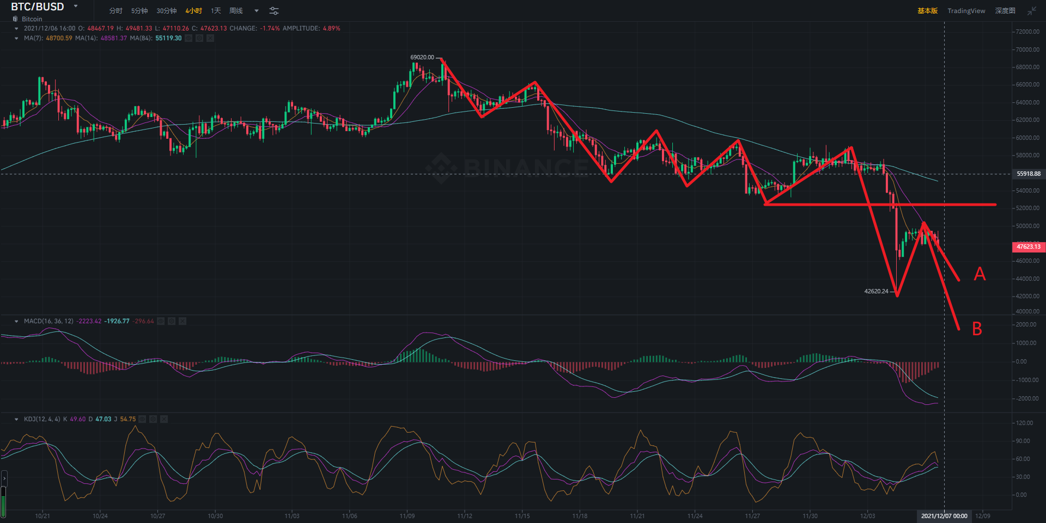Open MACD indicator settings gear
Viewport: 1046px width, 523px height.
coord(172,321)
